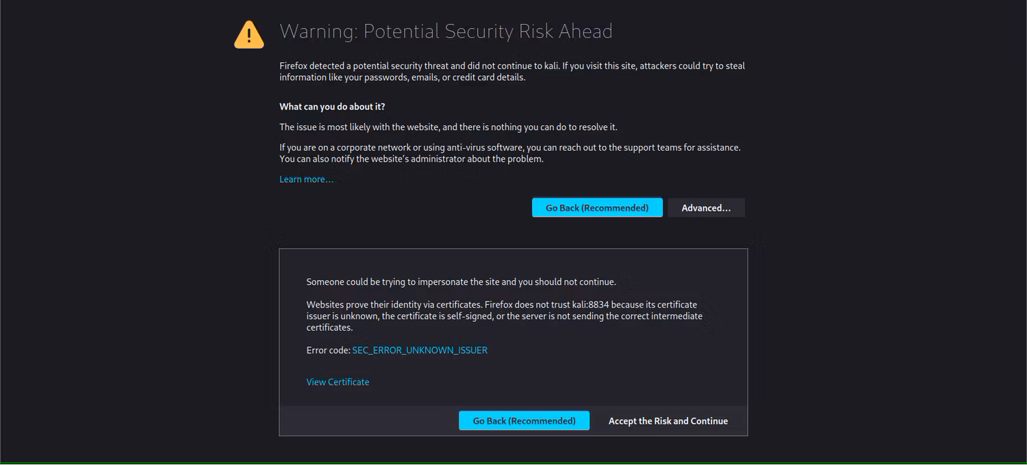Click the 'Error code:' label
1027x465 pixels.
coord(328,350)
